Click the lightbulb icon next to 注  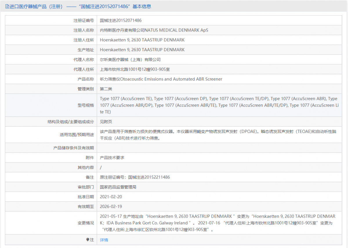(x=88, y=240)
